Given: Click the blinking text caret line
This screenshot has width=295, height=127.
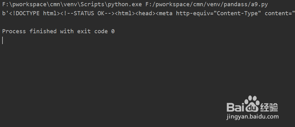Looking at the screenshot, I should point(2,40).
